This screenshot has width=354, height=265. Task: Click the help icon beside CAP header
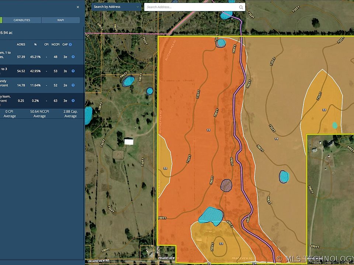70,45
